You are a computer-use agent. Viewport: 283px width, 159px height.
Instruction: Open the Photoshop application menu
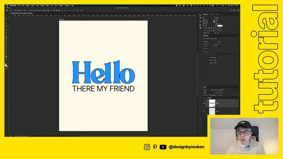[13, 6]
